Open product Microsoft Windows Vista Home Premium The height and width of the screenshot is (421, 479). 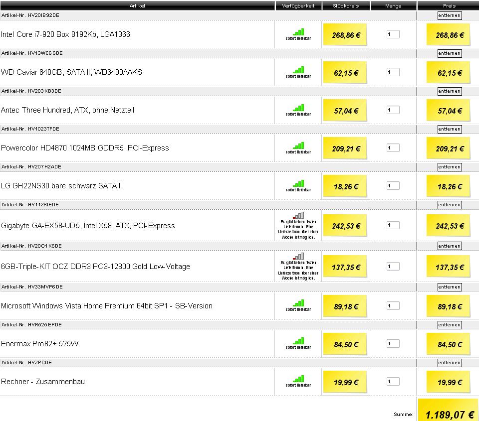[x=107, y=306]
